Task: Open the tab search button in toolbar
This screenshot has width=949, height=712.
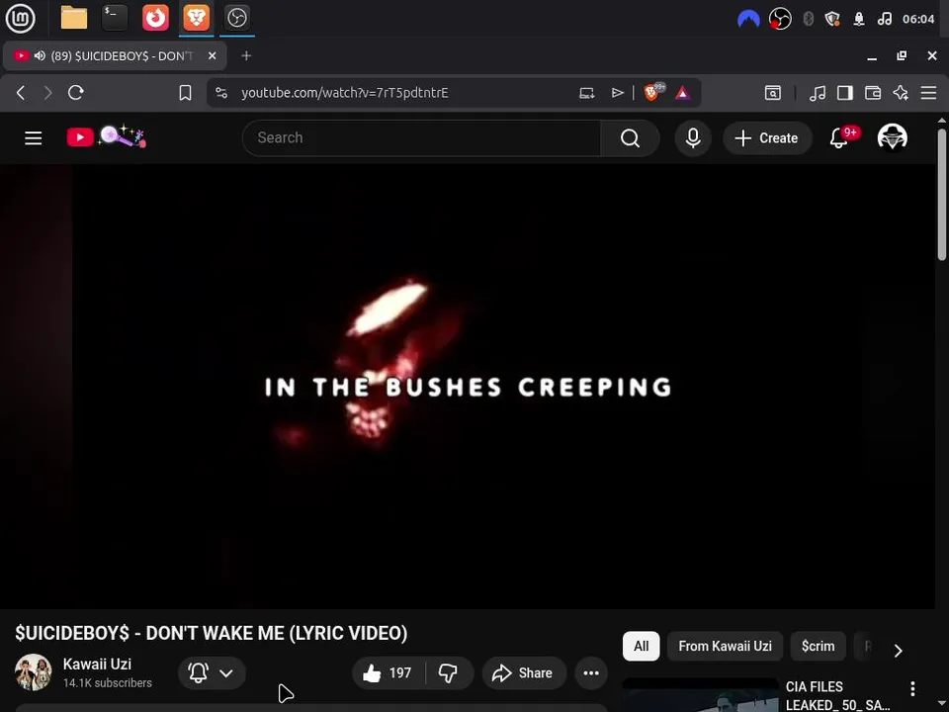Action: pos(773,93)
